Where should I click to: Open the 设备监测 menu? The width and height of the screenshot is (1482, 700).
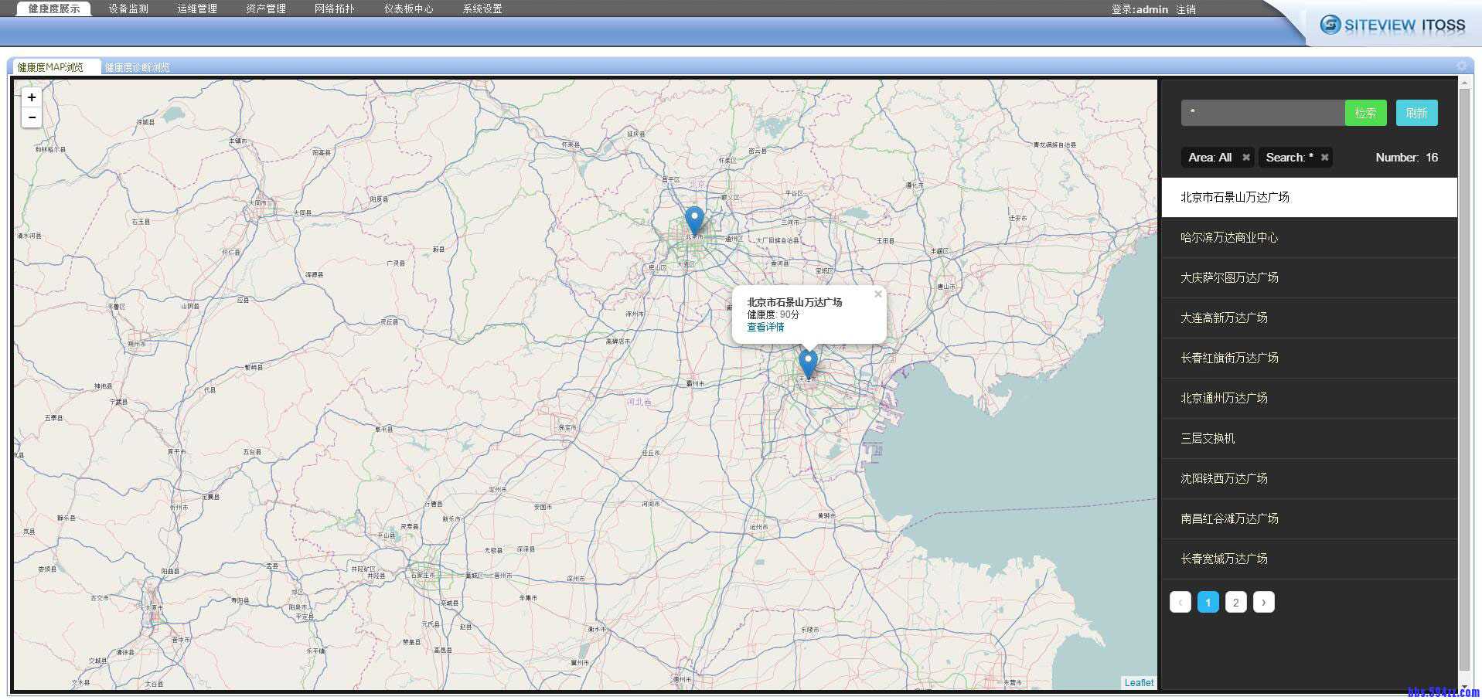tap(128, 8)
